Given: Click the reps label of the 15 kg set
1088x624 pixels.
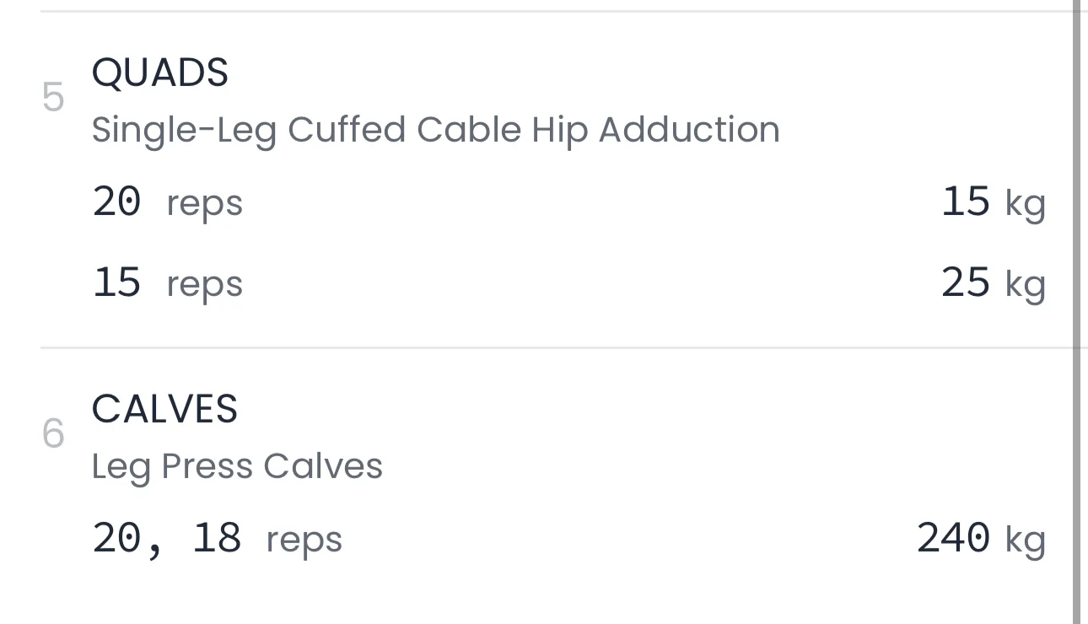Looking at the screenshot, I should coord(205,204).
